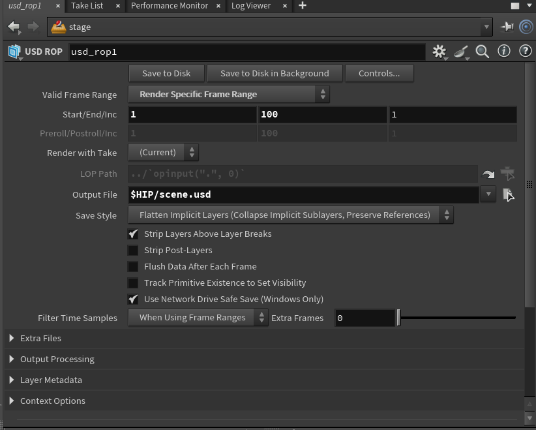This screenshot has width=536, height=430.
Task: Enable Track Primitive Existence to Set Visibility
Action: point(133,283)
